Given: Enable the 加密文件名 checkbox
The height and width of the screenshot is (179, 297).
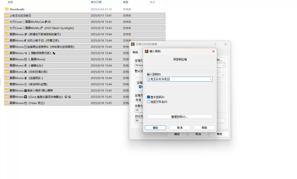Looking at the screenshot, I should [148, 102].
